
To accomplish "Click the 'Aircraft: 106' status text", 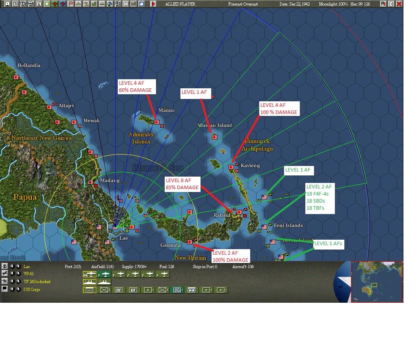I will click(243, 266).
